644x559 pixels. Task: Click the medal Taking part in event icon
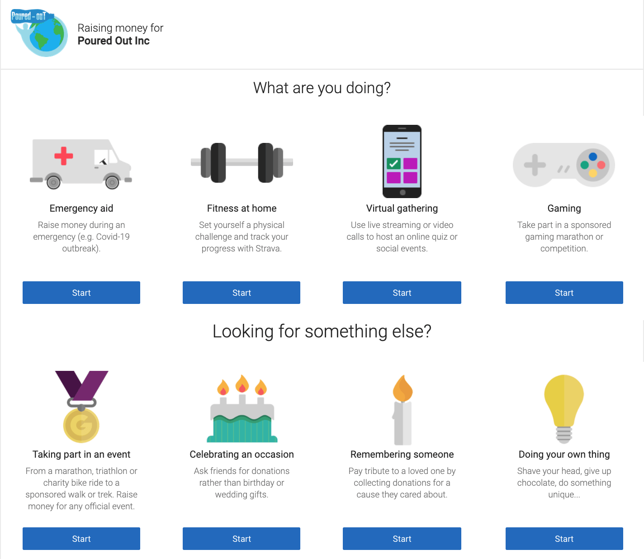[x=81, y=407]
